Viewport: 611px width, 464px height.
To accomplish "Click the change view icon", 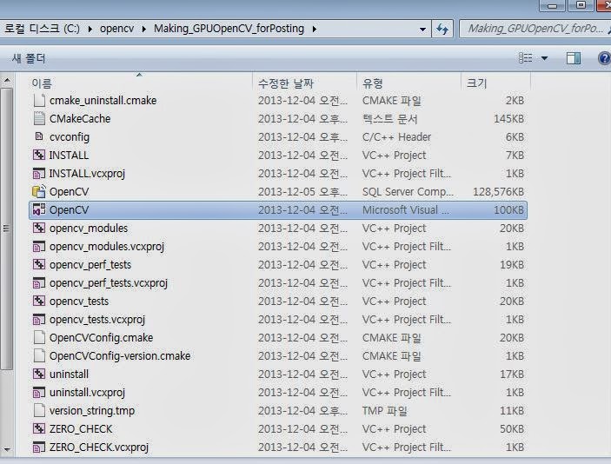I will coord(526,58).
